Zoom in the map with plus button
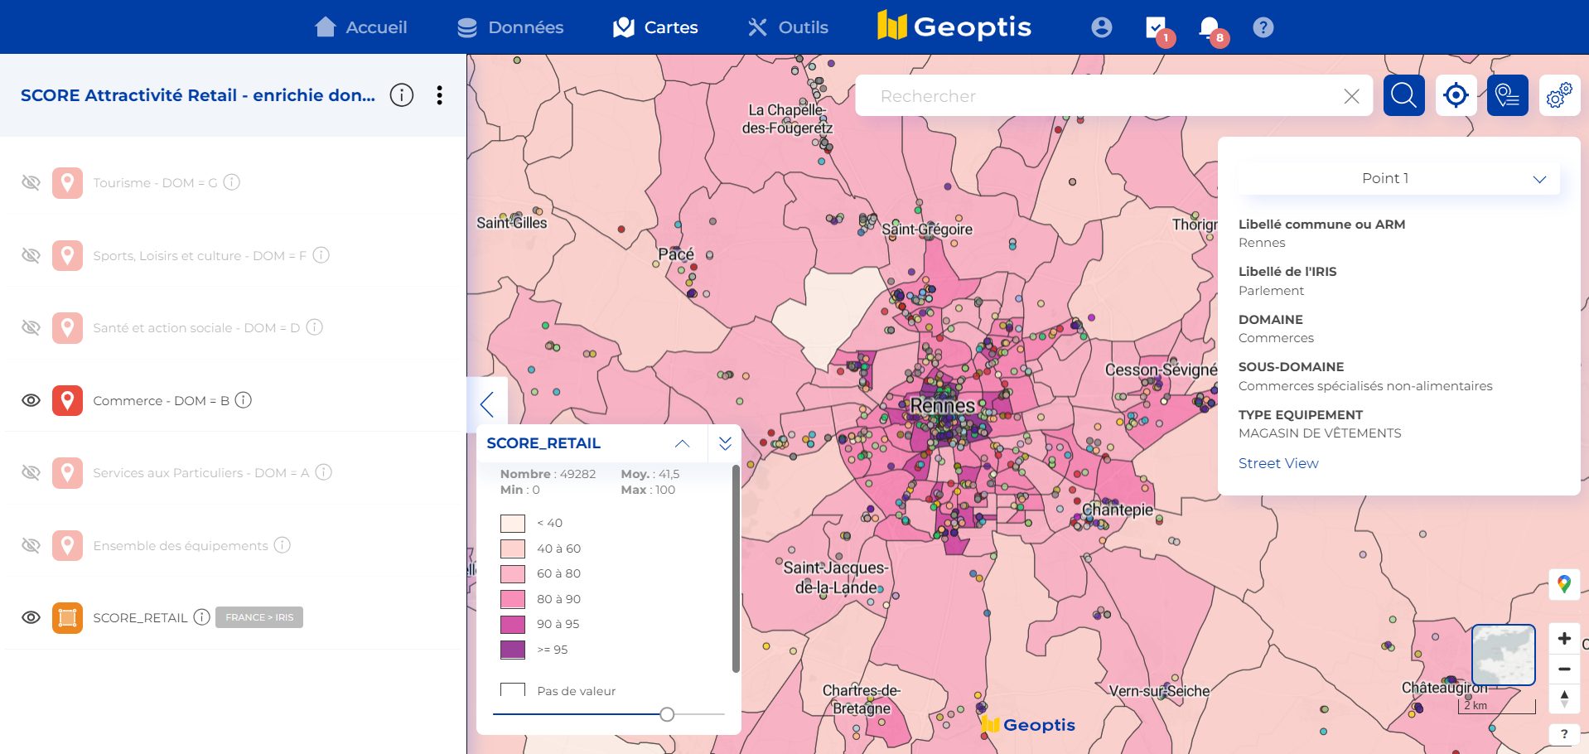 coord(1563,638)
